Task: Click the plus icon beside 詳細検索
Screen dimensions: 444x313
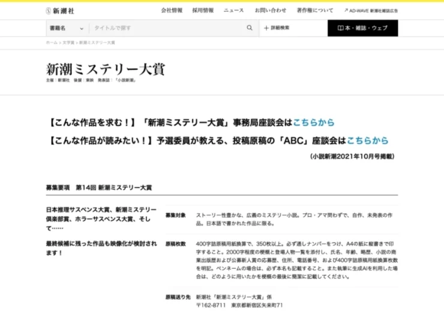Action: (x=266, y=28)
